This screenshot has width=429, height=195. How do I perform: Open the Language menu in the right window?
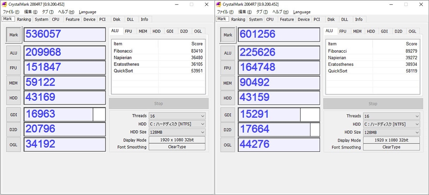tap(302, 12)
